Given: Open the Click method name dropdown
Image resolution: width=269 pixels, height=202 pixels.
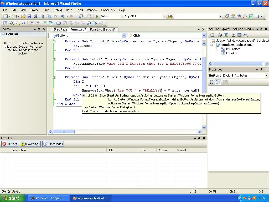Looking at the screenshot, I should coord(204,36).
